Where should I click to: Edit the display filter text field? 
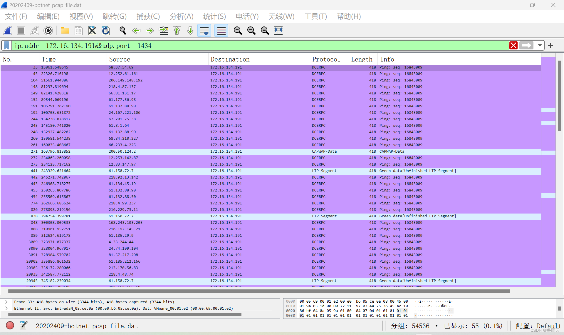260,46
